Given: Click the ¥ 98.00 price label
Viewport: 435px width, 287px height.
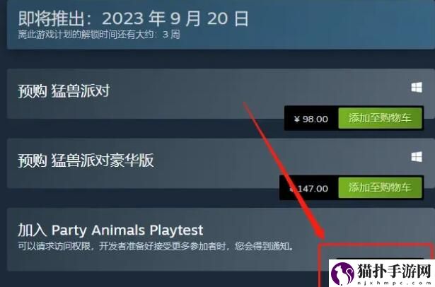Looking at the screenshot, I should [x=311, y=119].
